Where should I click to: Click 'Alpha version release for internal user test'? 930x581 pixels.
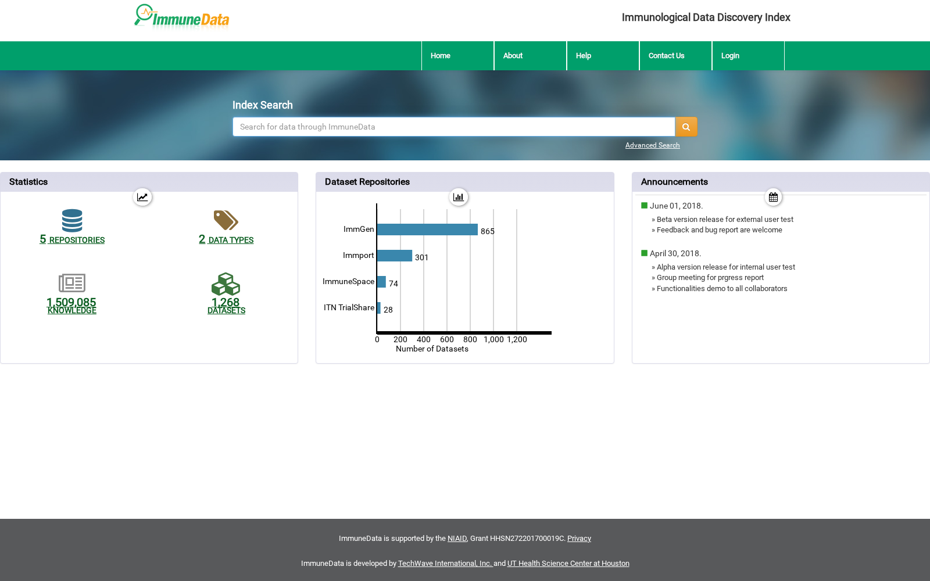click(x=726, y=267)
